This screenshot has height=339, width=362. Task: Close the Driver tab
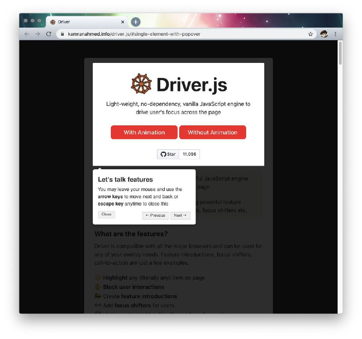(123, 22)
